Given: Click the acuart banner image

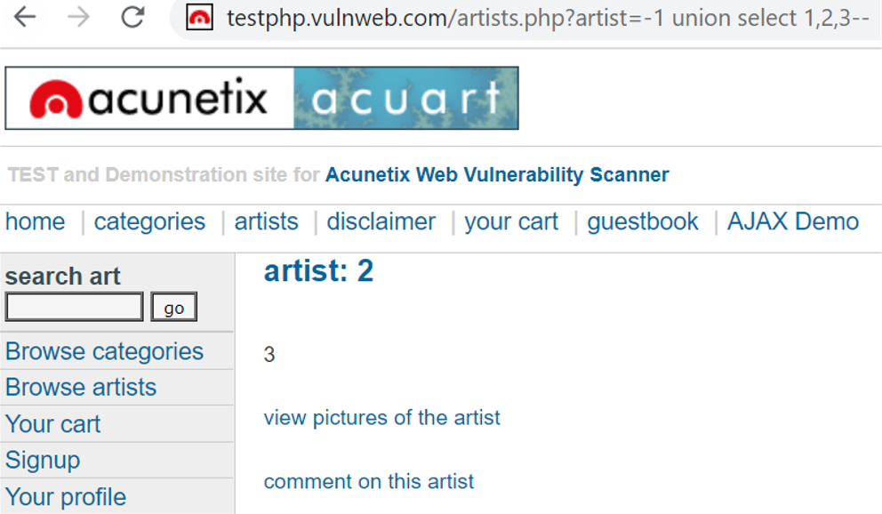Looking at the screenshot, I should click(405, 99).
